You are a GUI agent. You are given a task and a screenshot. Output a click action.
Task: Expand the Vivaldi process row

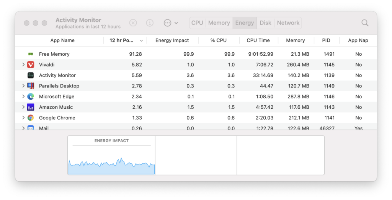tap(23, 65)
